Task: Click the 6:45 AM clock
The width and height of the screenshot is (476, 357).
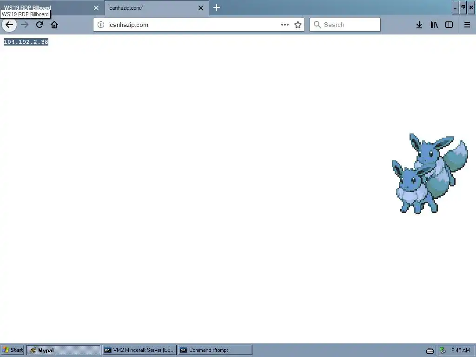Action: click(x=461, y=350)
